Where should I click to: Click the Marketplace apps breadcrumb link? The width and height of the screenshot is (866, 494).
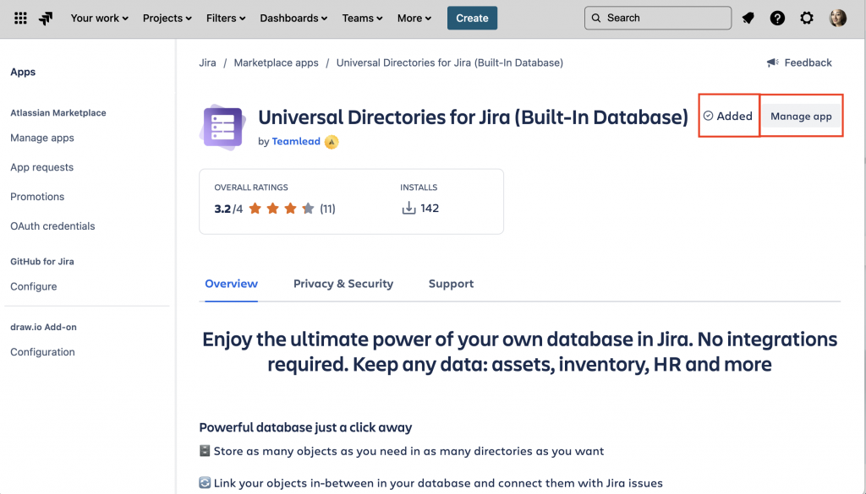click(277, 62)
